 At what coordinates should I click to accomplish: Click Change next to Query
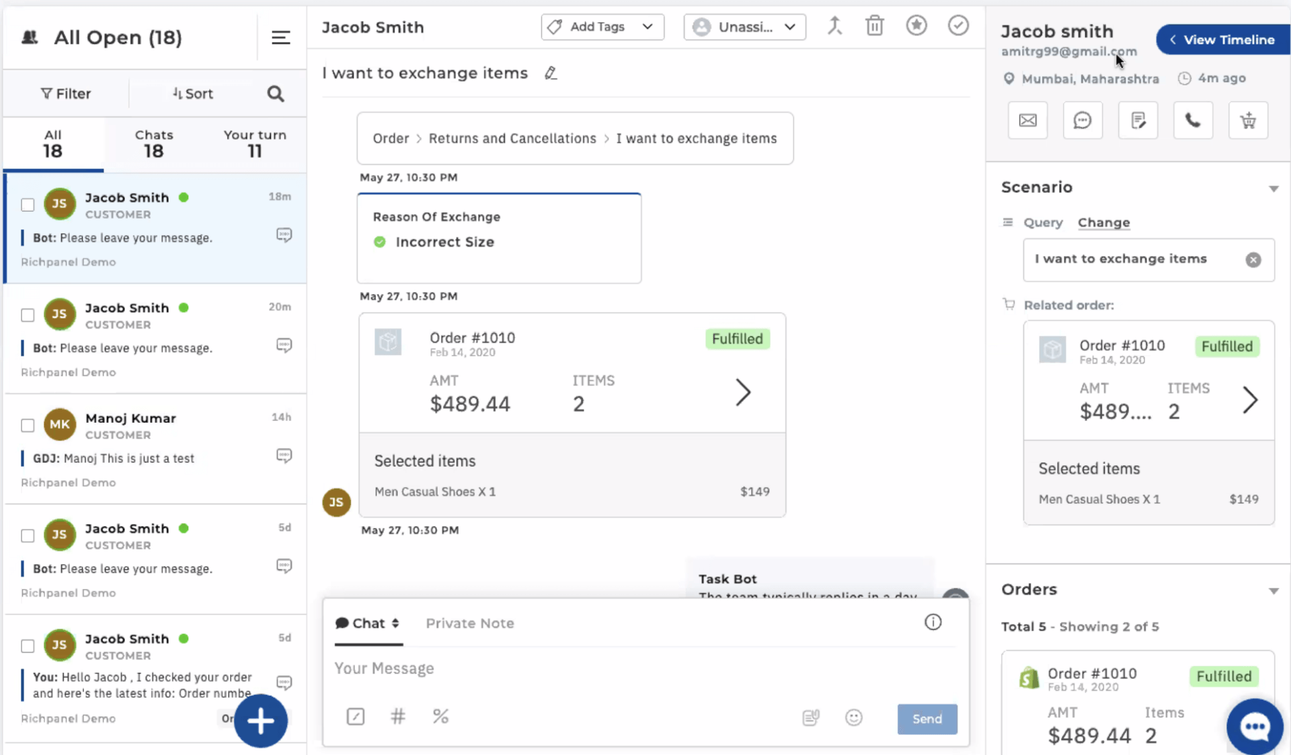point(1103,223)
